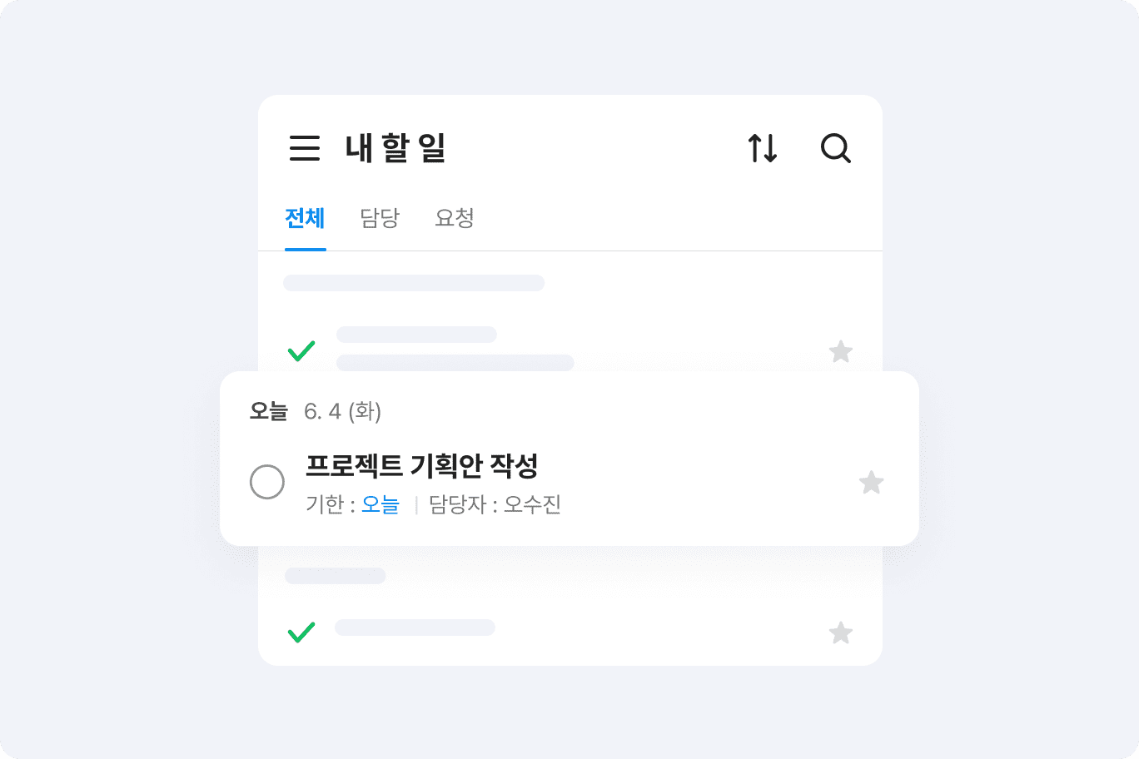Open search with the magnifier icon
Screen dimensions: 1139x759
tap(835, 148)
